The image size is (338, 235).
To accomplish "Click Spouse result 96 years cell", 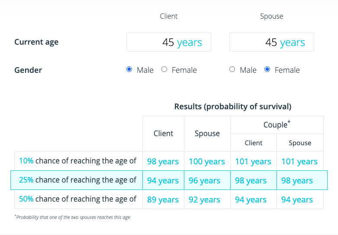I will [x=207, y=181].
